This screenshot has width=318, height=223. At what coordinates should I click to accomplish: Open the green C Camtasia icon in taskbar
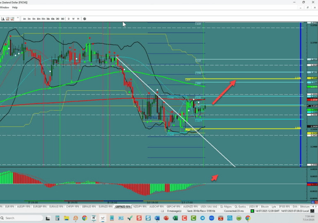[x=193, y=218]
